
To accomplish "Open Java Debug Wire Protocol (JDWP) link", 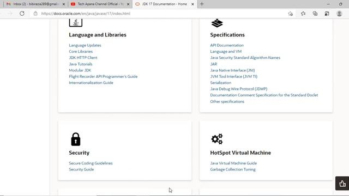I will 239,89.
